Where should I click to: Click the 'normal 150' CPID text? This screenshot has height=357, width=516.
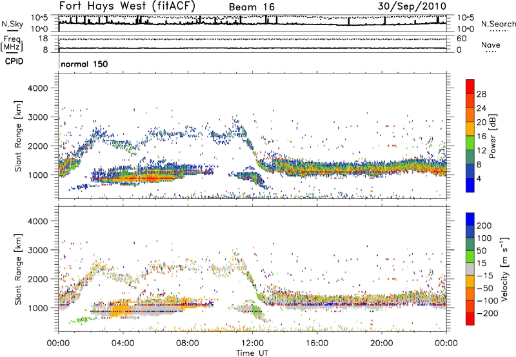[x=84, y=64]
